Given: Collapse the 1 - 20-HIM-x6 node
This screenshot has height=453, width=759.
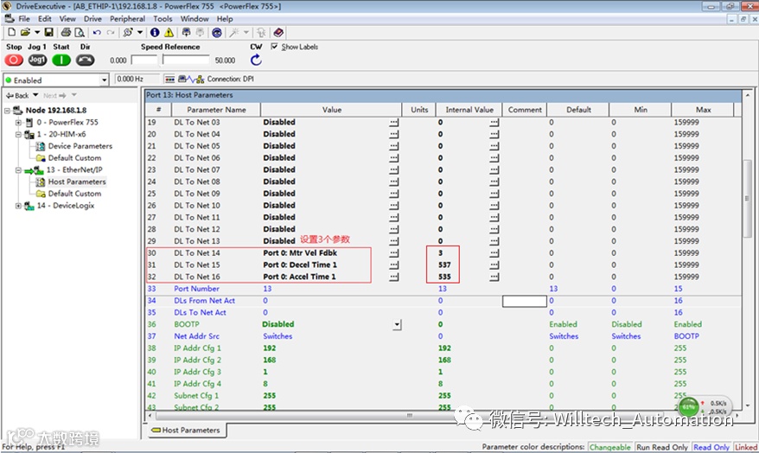Looking at the screenshot, I should pos(18,134).
